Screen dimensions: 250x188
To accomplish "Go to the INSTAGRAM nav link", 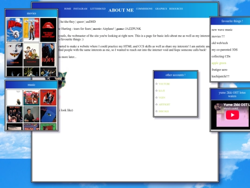I will pos(80,9).
